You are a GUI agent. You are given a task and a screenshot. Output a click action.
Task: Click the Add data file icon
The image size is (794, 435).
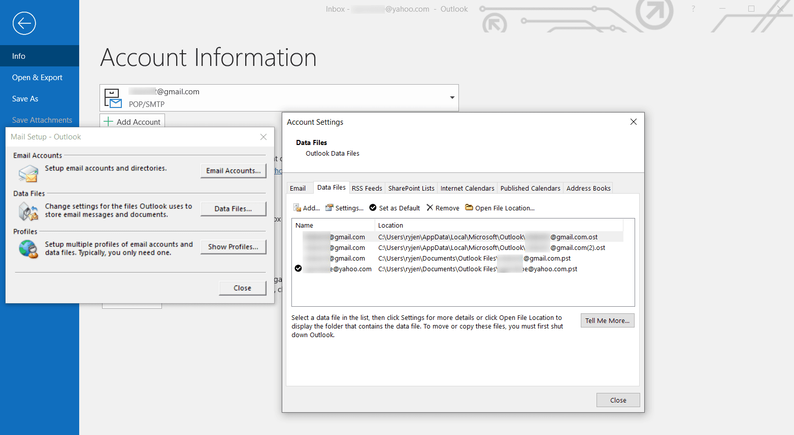(297, 208)
